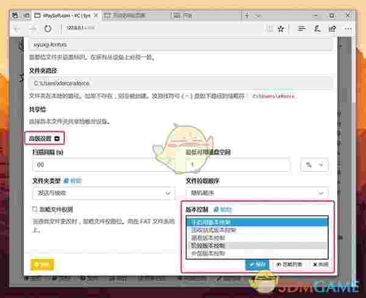Click the 扫描间隔 (s) input showing 60
This screenshot has height=298, width=366.
point(102,164)
